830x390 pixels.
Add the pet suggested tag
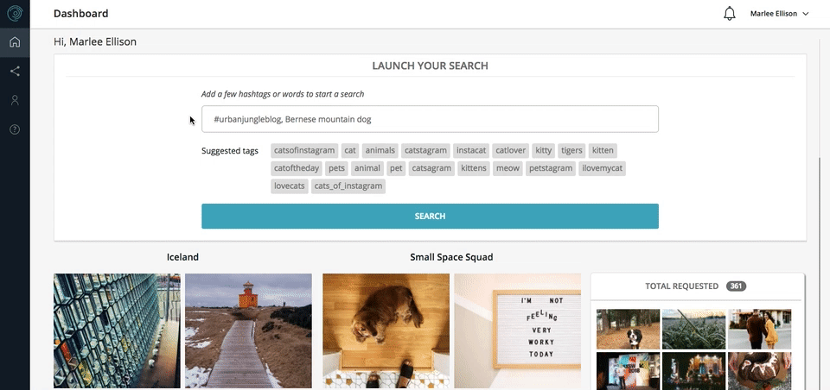point(396,168)
